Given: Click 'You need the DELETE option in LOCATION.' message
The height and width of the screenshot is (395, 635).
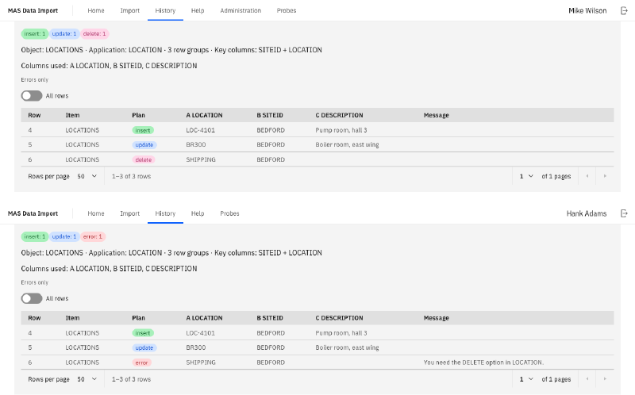Looking at the screenshot, I should (x=483, y=362).
